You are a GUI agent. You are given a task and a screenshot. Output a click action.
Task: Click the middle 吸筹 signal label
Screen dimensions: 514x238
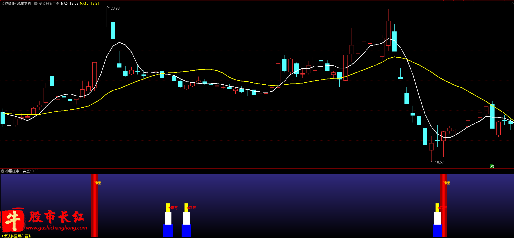pos(192,208)
